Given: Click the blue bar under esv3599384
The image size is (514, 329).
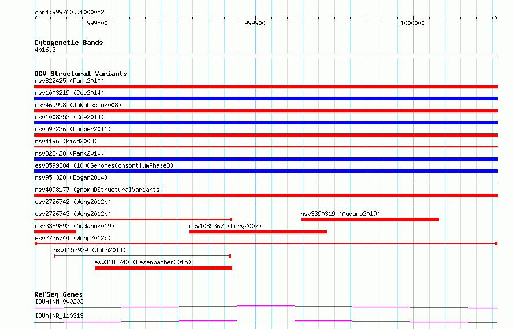Looking at the screenshot, I should [266, 171].
